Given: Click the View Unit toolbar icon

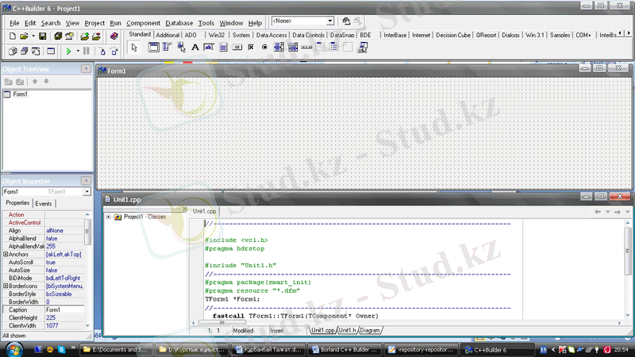Looking at the screenshot, I should pyautogui.click(x=13, y=52).
